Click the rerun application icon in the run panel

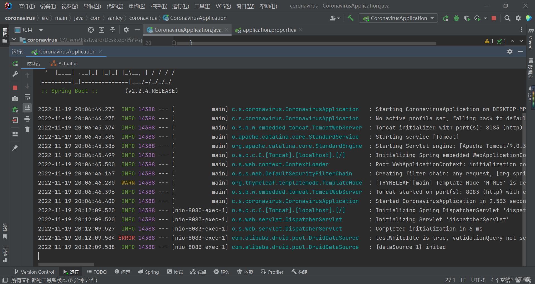(x=15, y=63)
